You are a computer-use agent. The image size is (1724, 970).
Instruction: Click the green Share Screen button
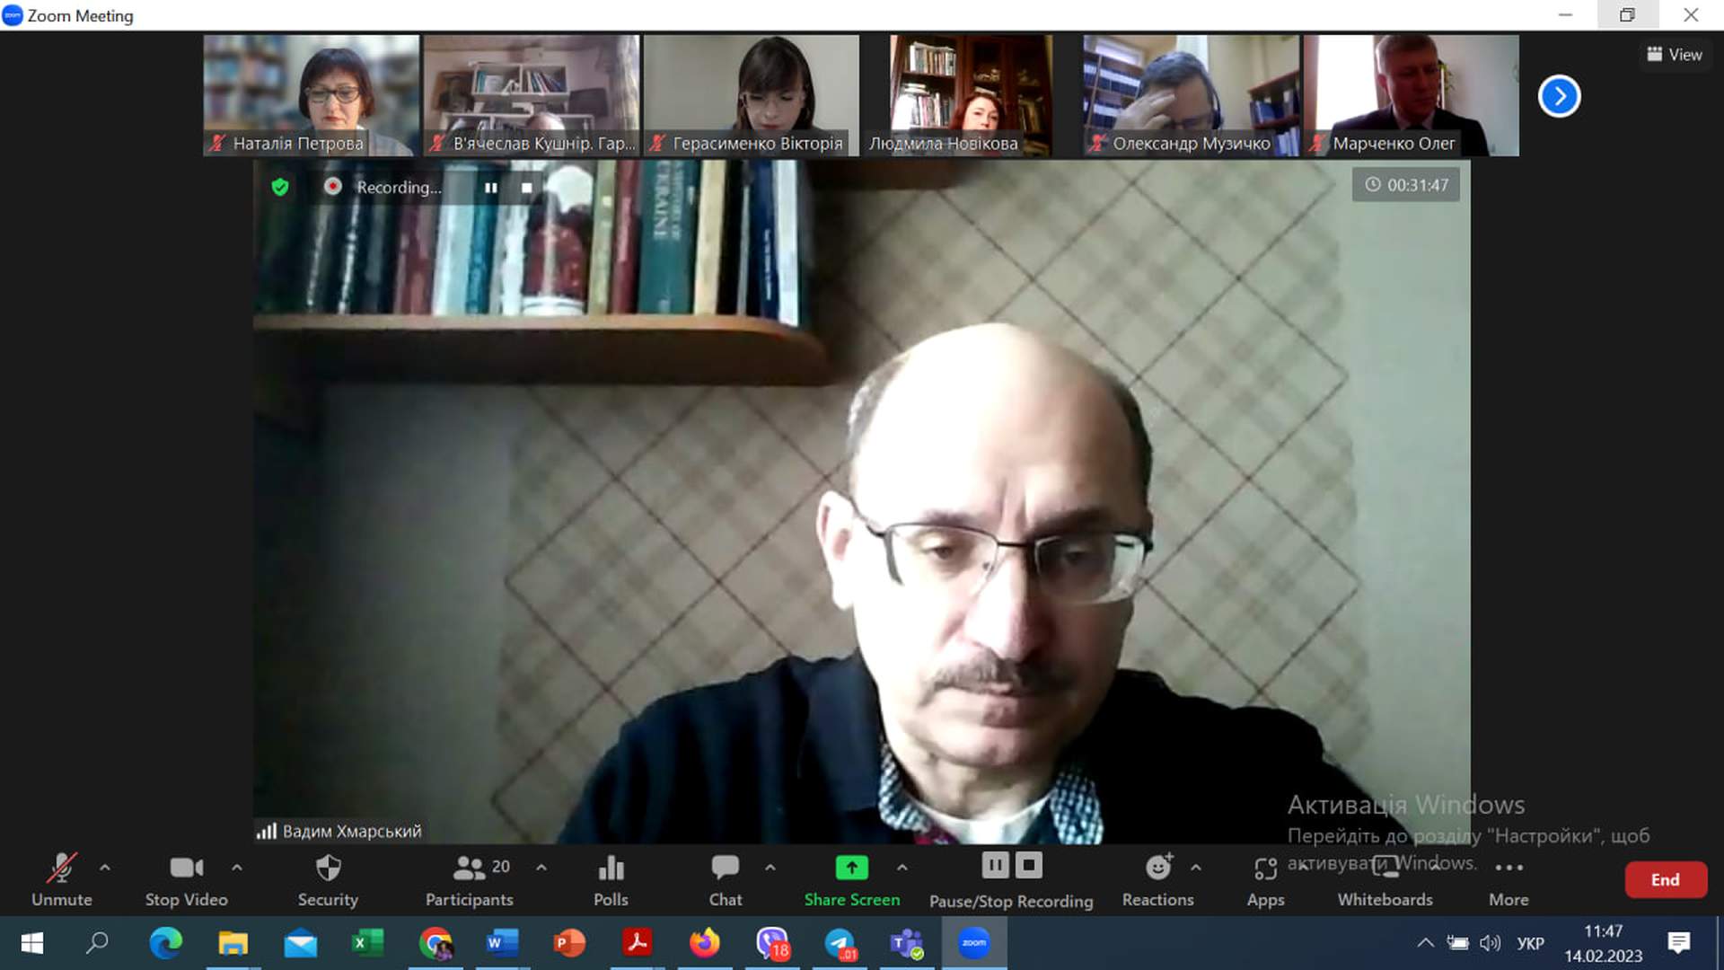(852, 879)
